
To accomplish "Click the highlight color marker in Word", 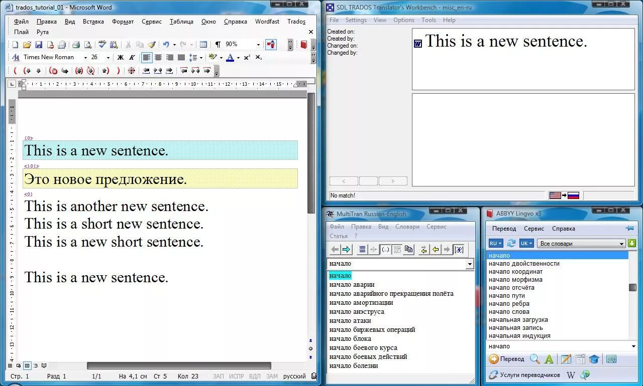I will point(213,58).
